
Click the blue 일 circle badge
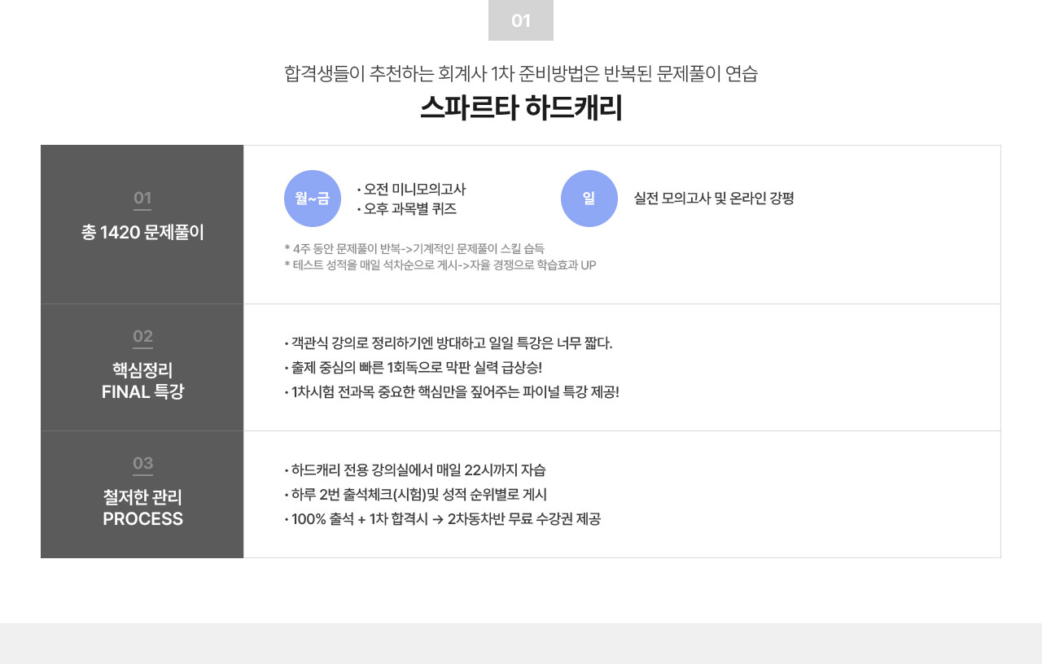click(x=589, y=199)
